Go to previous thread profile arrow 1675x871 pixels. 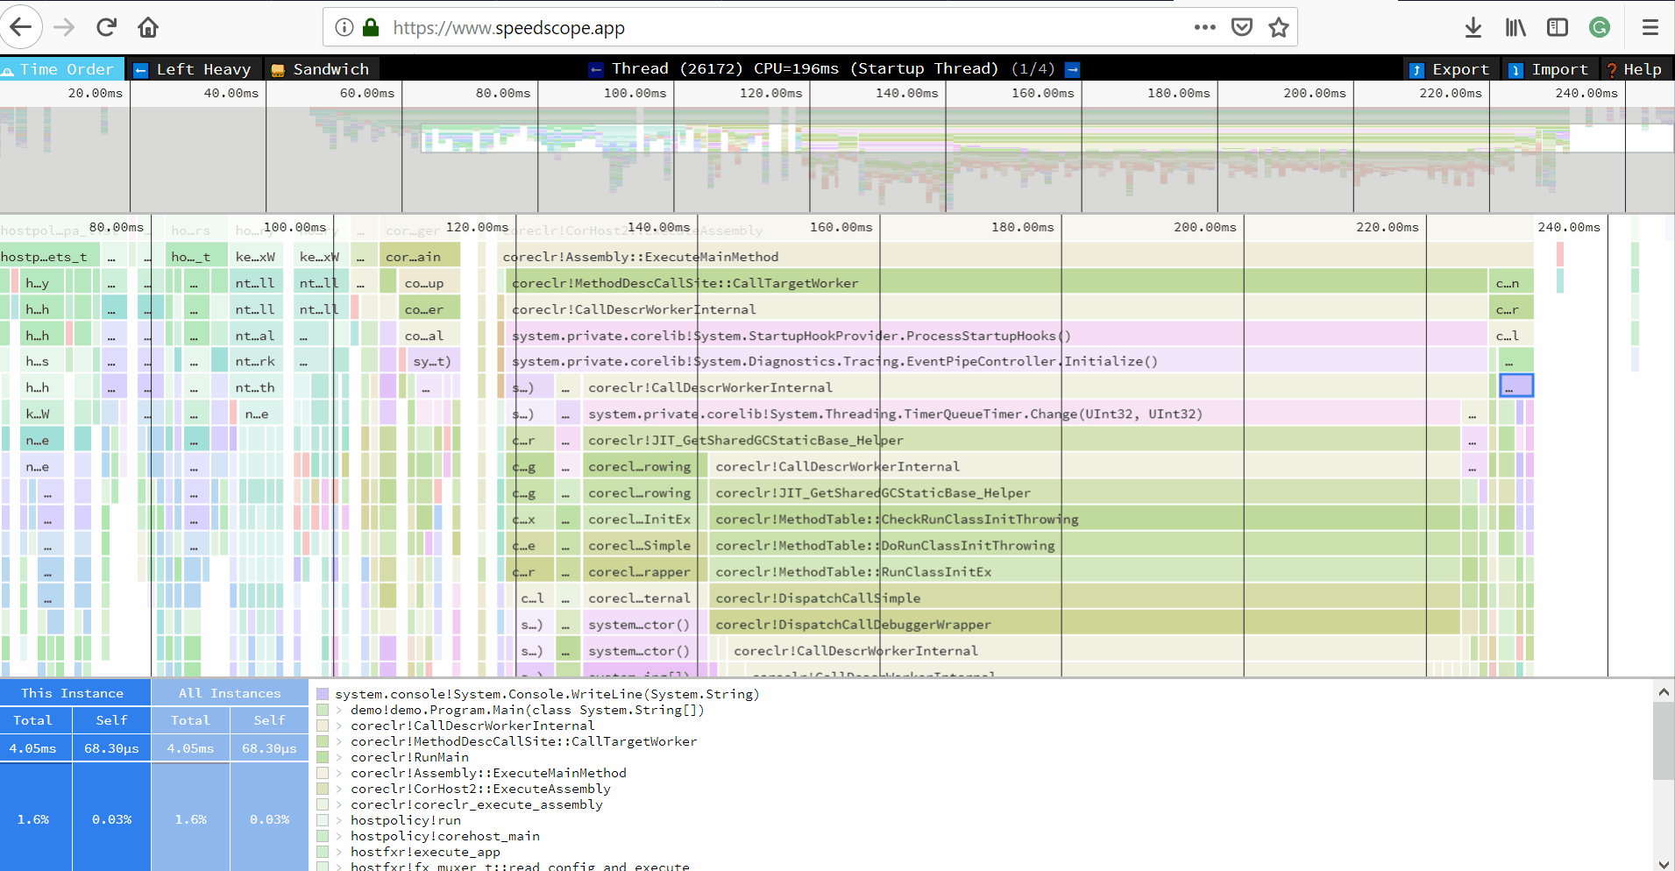click(597, 69)
